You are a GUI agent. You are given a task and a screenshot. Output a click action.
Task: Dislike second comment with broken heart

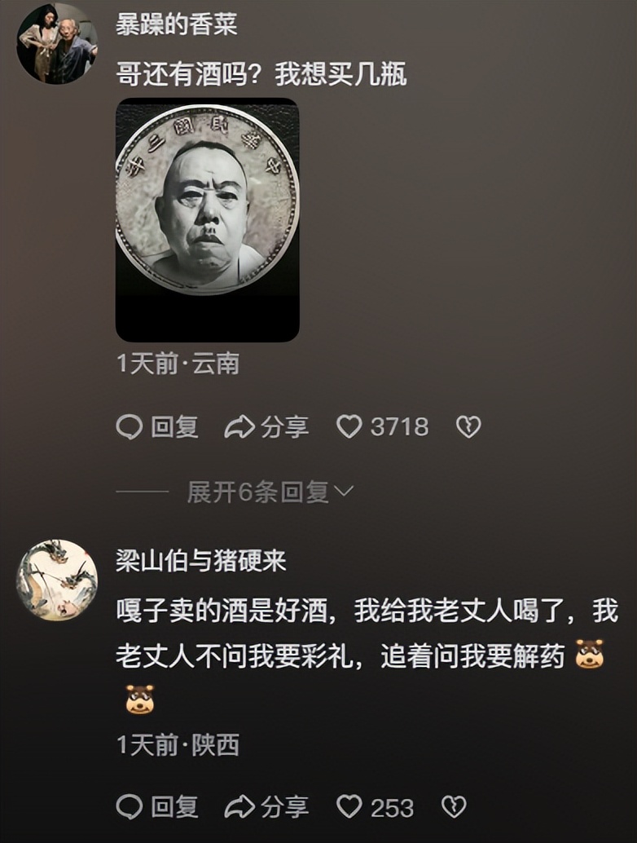[454, 807]
